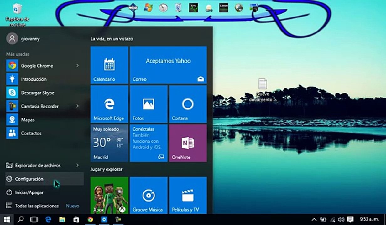Open the Calendario tile
386x225 pixels.
tap(109, 65)
